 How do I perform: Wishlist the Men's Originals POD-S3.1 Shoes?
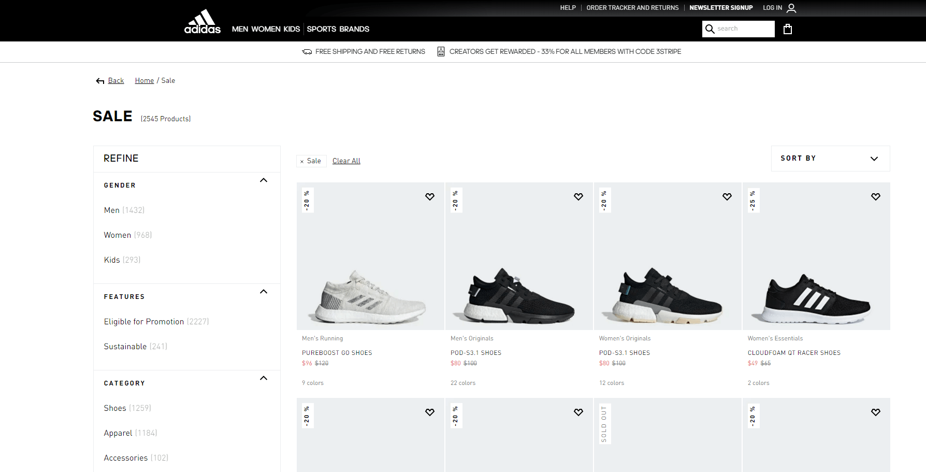[578, 197]
